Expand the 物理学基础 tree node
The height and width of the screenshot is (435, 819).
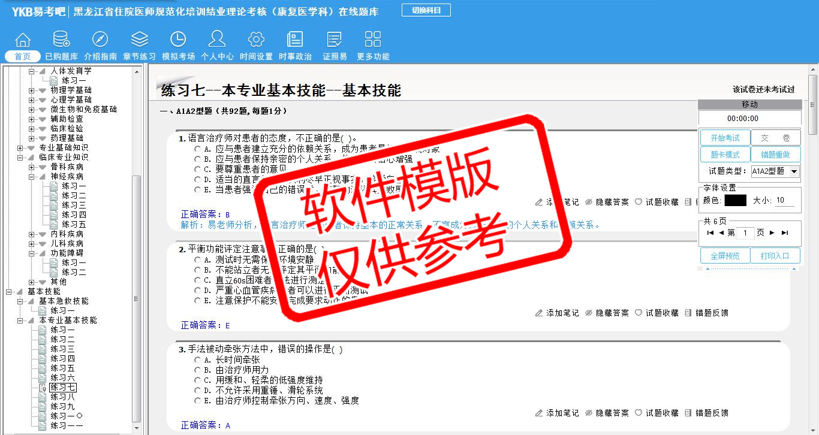pyautogui.click(x=32, y=90)
